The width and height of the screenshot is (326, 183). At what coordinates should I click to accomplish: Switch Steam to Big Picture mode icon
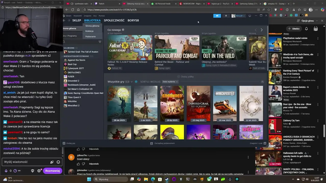coord(250,16)
